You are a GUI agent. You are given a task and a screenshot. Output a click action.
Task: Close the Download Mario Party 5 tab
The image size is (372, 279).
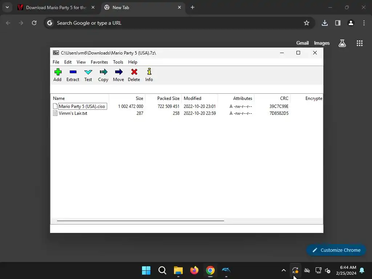(x=93, y=7)
